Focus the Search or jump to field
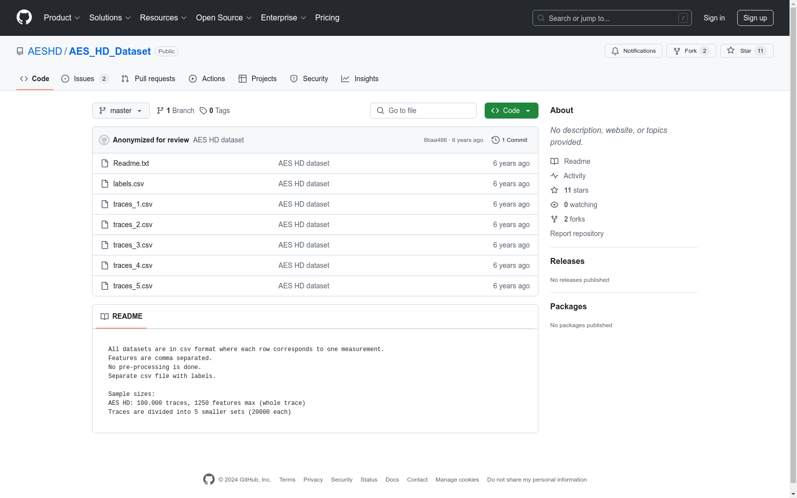This screenshot has height=498, width=797. [612, 18]
